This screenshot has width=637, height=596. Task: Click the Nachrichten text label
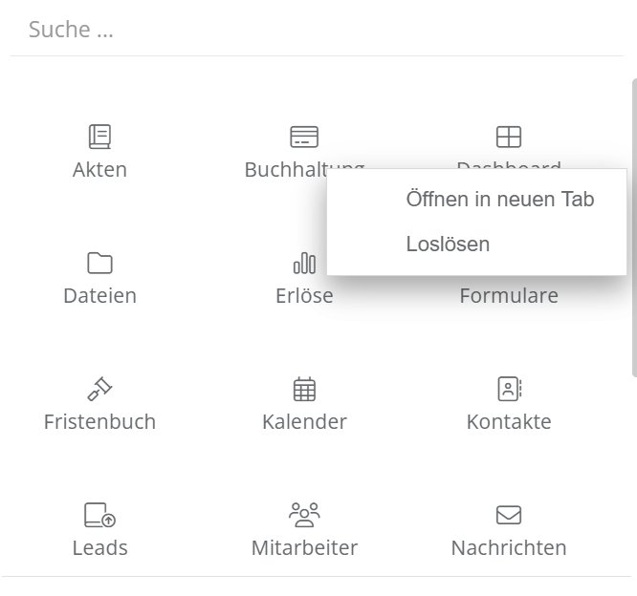509,548
